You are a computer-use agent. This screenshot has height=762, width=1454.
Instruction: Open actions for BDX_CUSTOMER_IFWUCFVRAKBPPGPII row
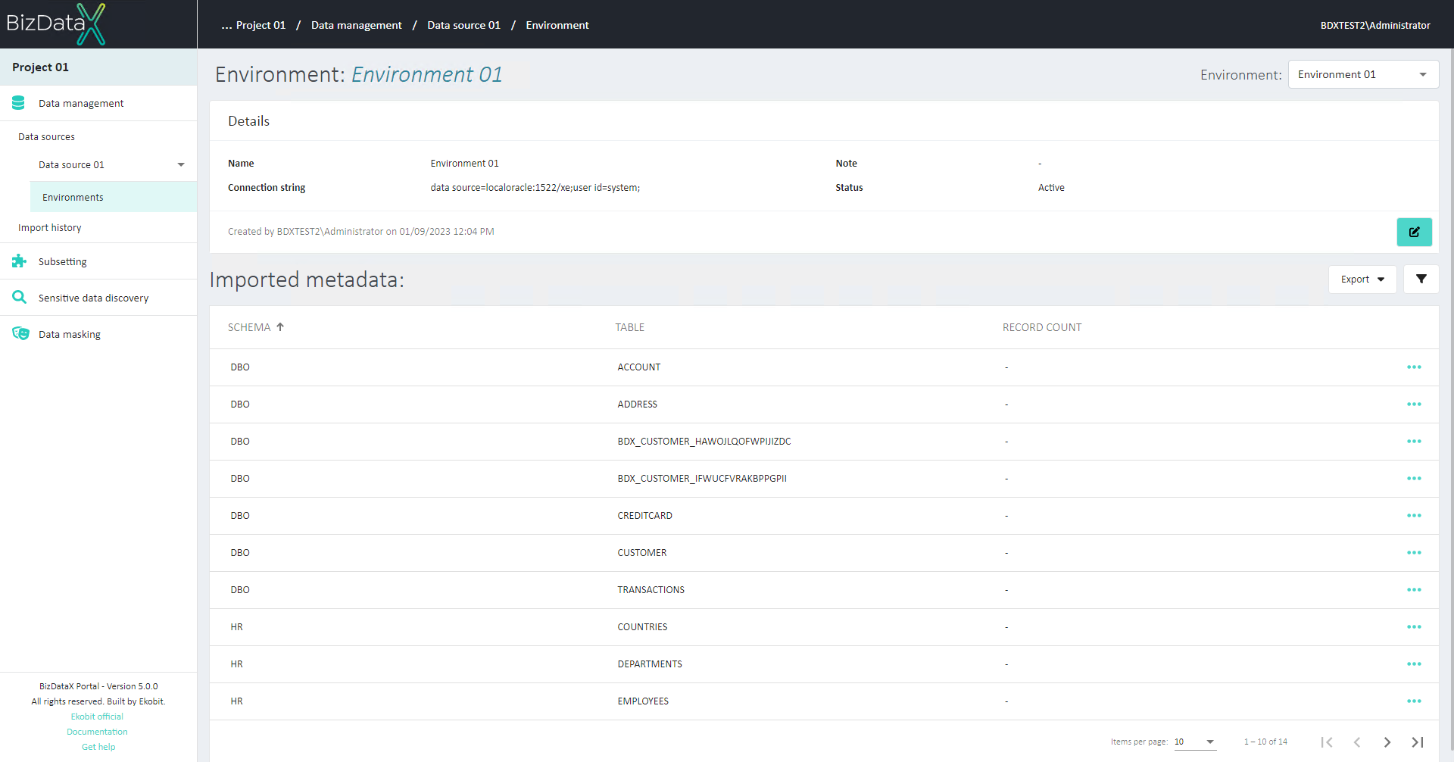(1414, 479)
